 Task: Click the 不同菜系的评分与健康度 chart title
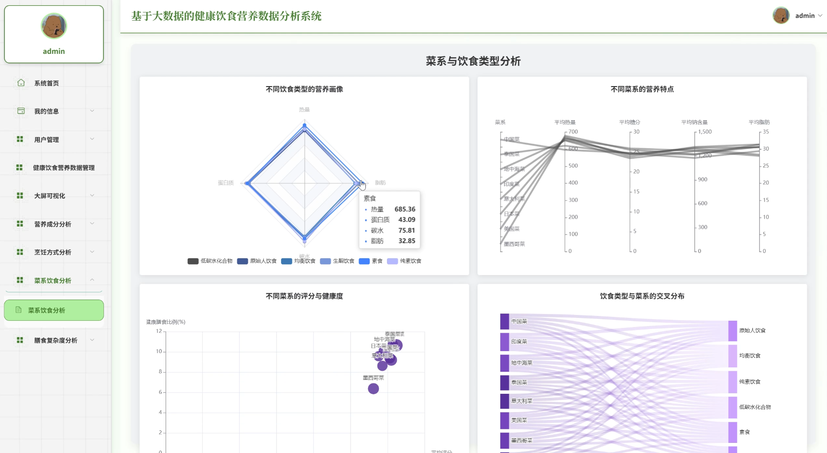(304, 296)
